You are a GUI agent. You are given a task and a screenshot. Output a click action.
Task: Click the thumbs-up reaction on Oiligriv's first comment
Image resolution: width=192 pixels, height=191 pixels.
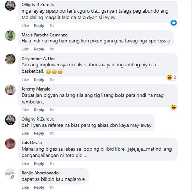click(174, 23)
